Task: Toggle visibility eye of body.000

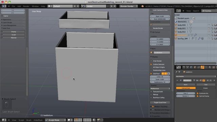Action: pos(209,25)
